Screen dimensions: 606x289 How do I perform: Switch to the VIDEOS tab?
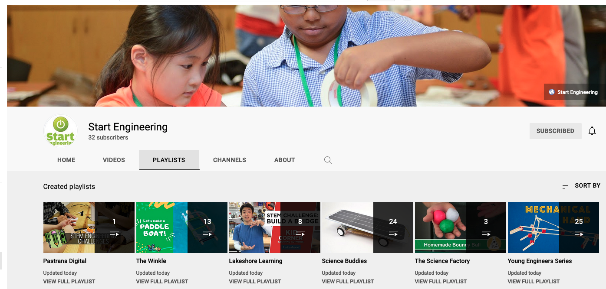[114, 160]
